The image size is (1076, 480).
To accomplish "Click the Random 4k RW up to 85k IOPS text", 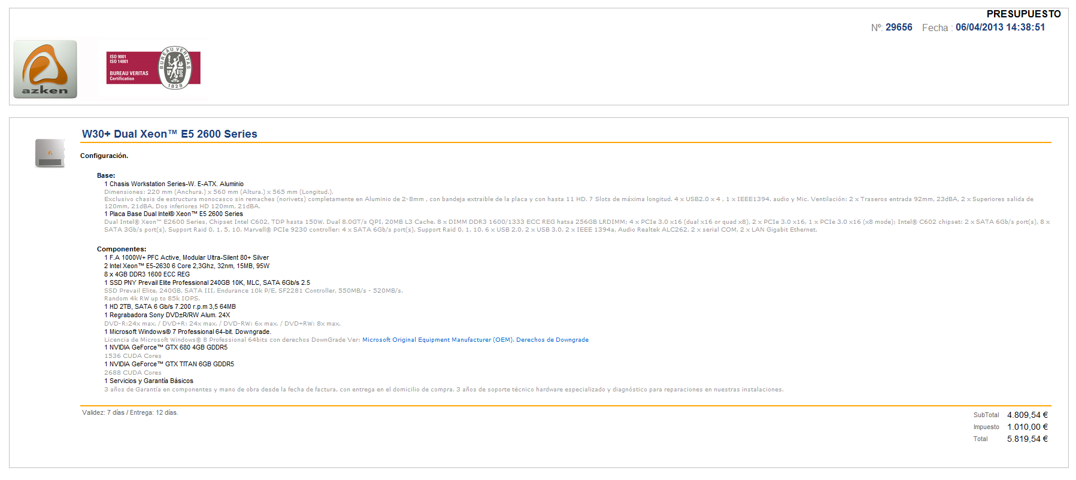I will point(151,299).
